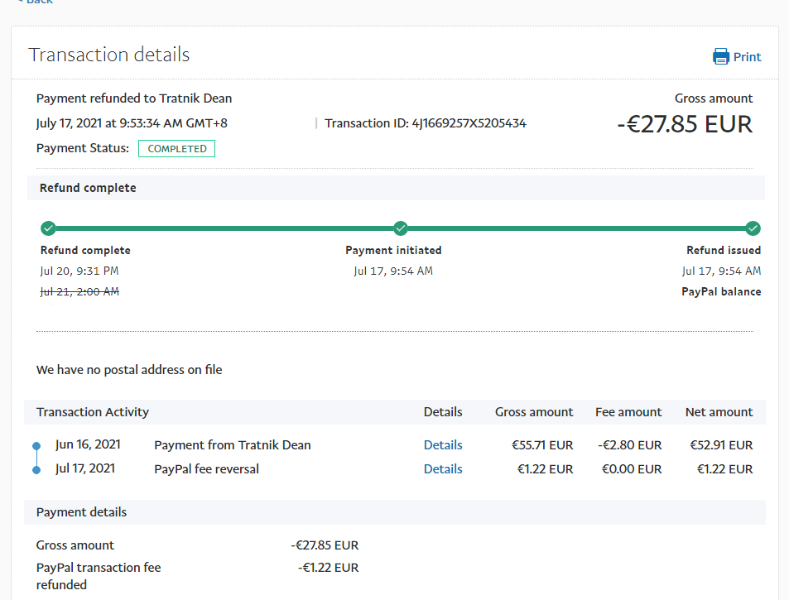Viewport: 789px width, 600px height.
Task: Go back using the Back link
Action: pyautogui.click(x=35, y=2)
